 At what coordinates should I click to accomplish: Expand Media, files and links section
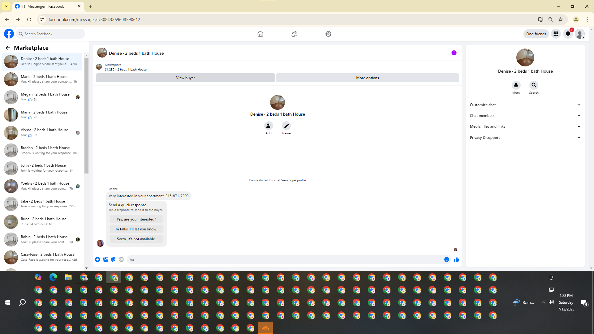pos(525,126)
